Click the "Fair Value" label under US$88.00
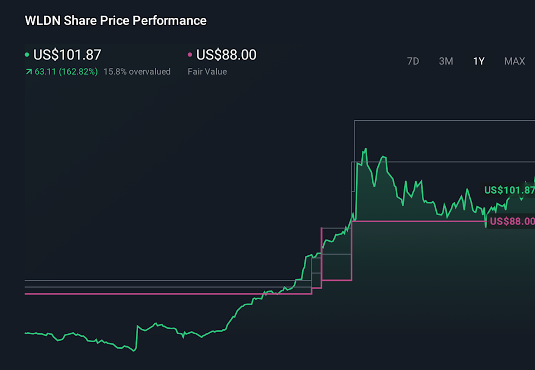Screen dimensions: 535x370 pos(207,72)
